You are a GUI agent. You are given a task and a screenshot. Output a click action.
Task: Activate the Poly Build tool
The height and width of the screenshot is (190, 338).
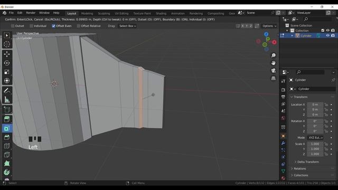coord(7,164)
